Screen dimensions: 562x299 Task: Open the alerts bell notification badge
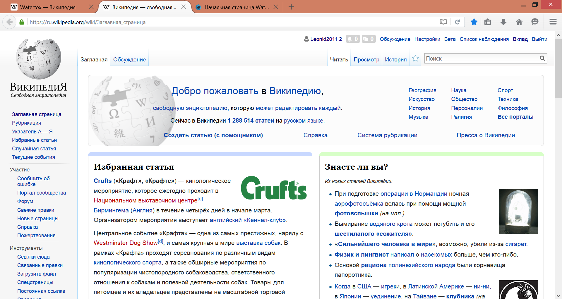[353, 39]
